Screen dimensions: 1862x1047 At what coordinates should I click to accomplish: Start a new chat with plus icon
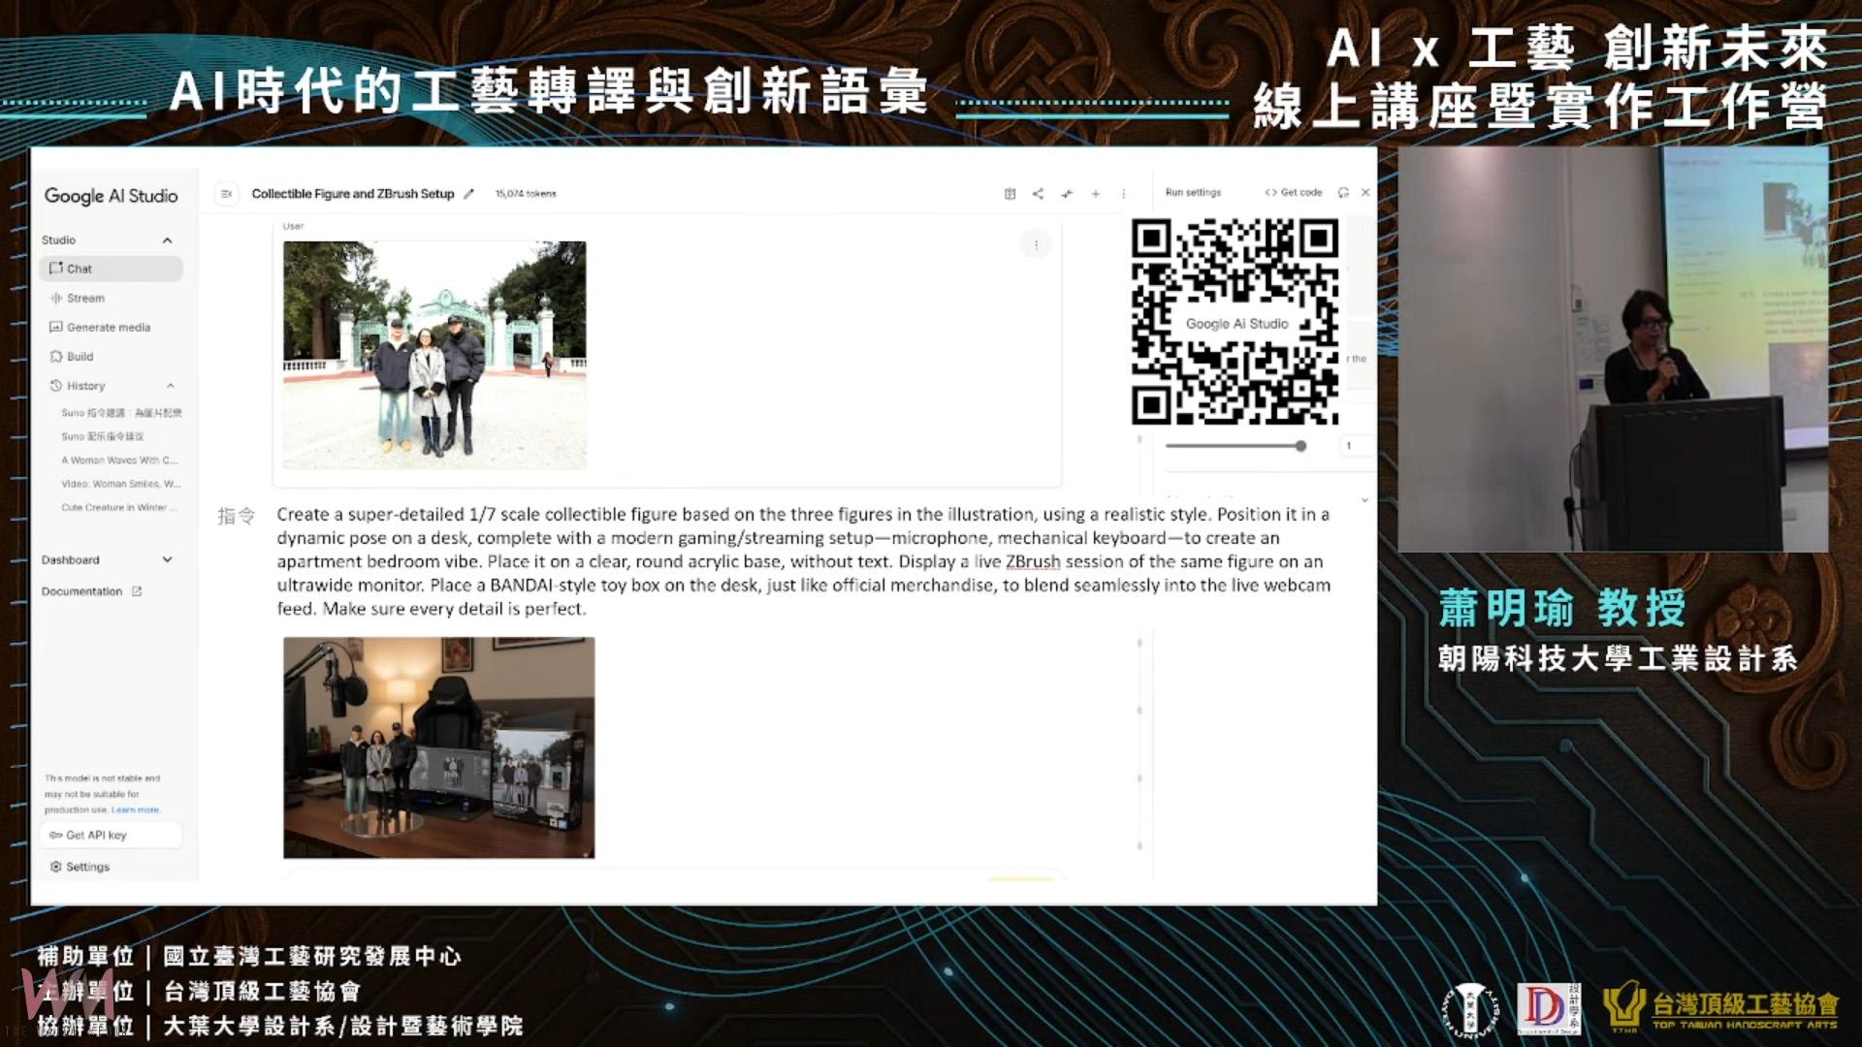tap(1095, 194)
